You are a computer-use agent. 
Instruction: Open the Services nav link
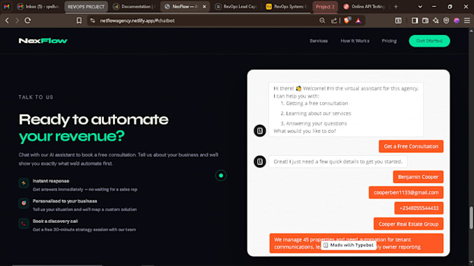319,41
